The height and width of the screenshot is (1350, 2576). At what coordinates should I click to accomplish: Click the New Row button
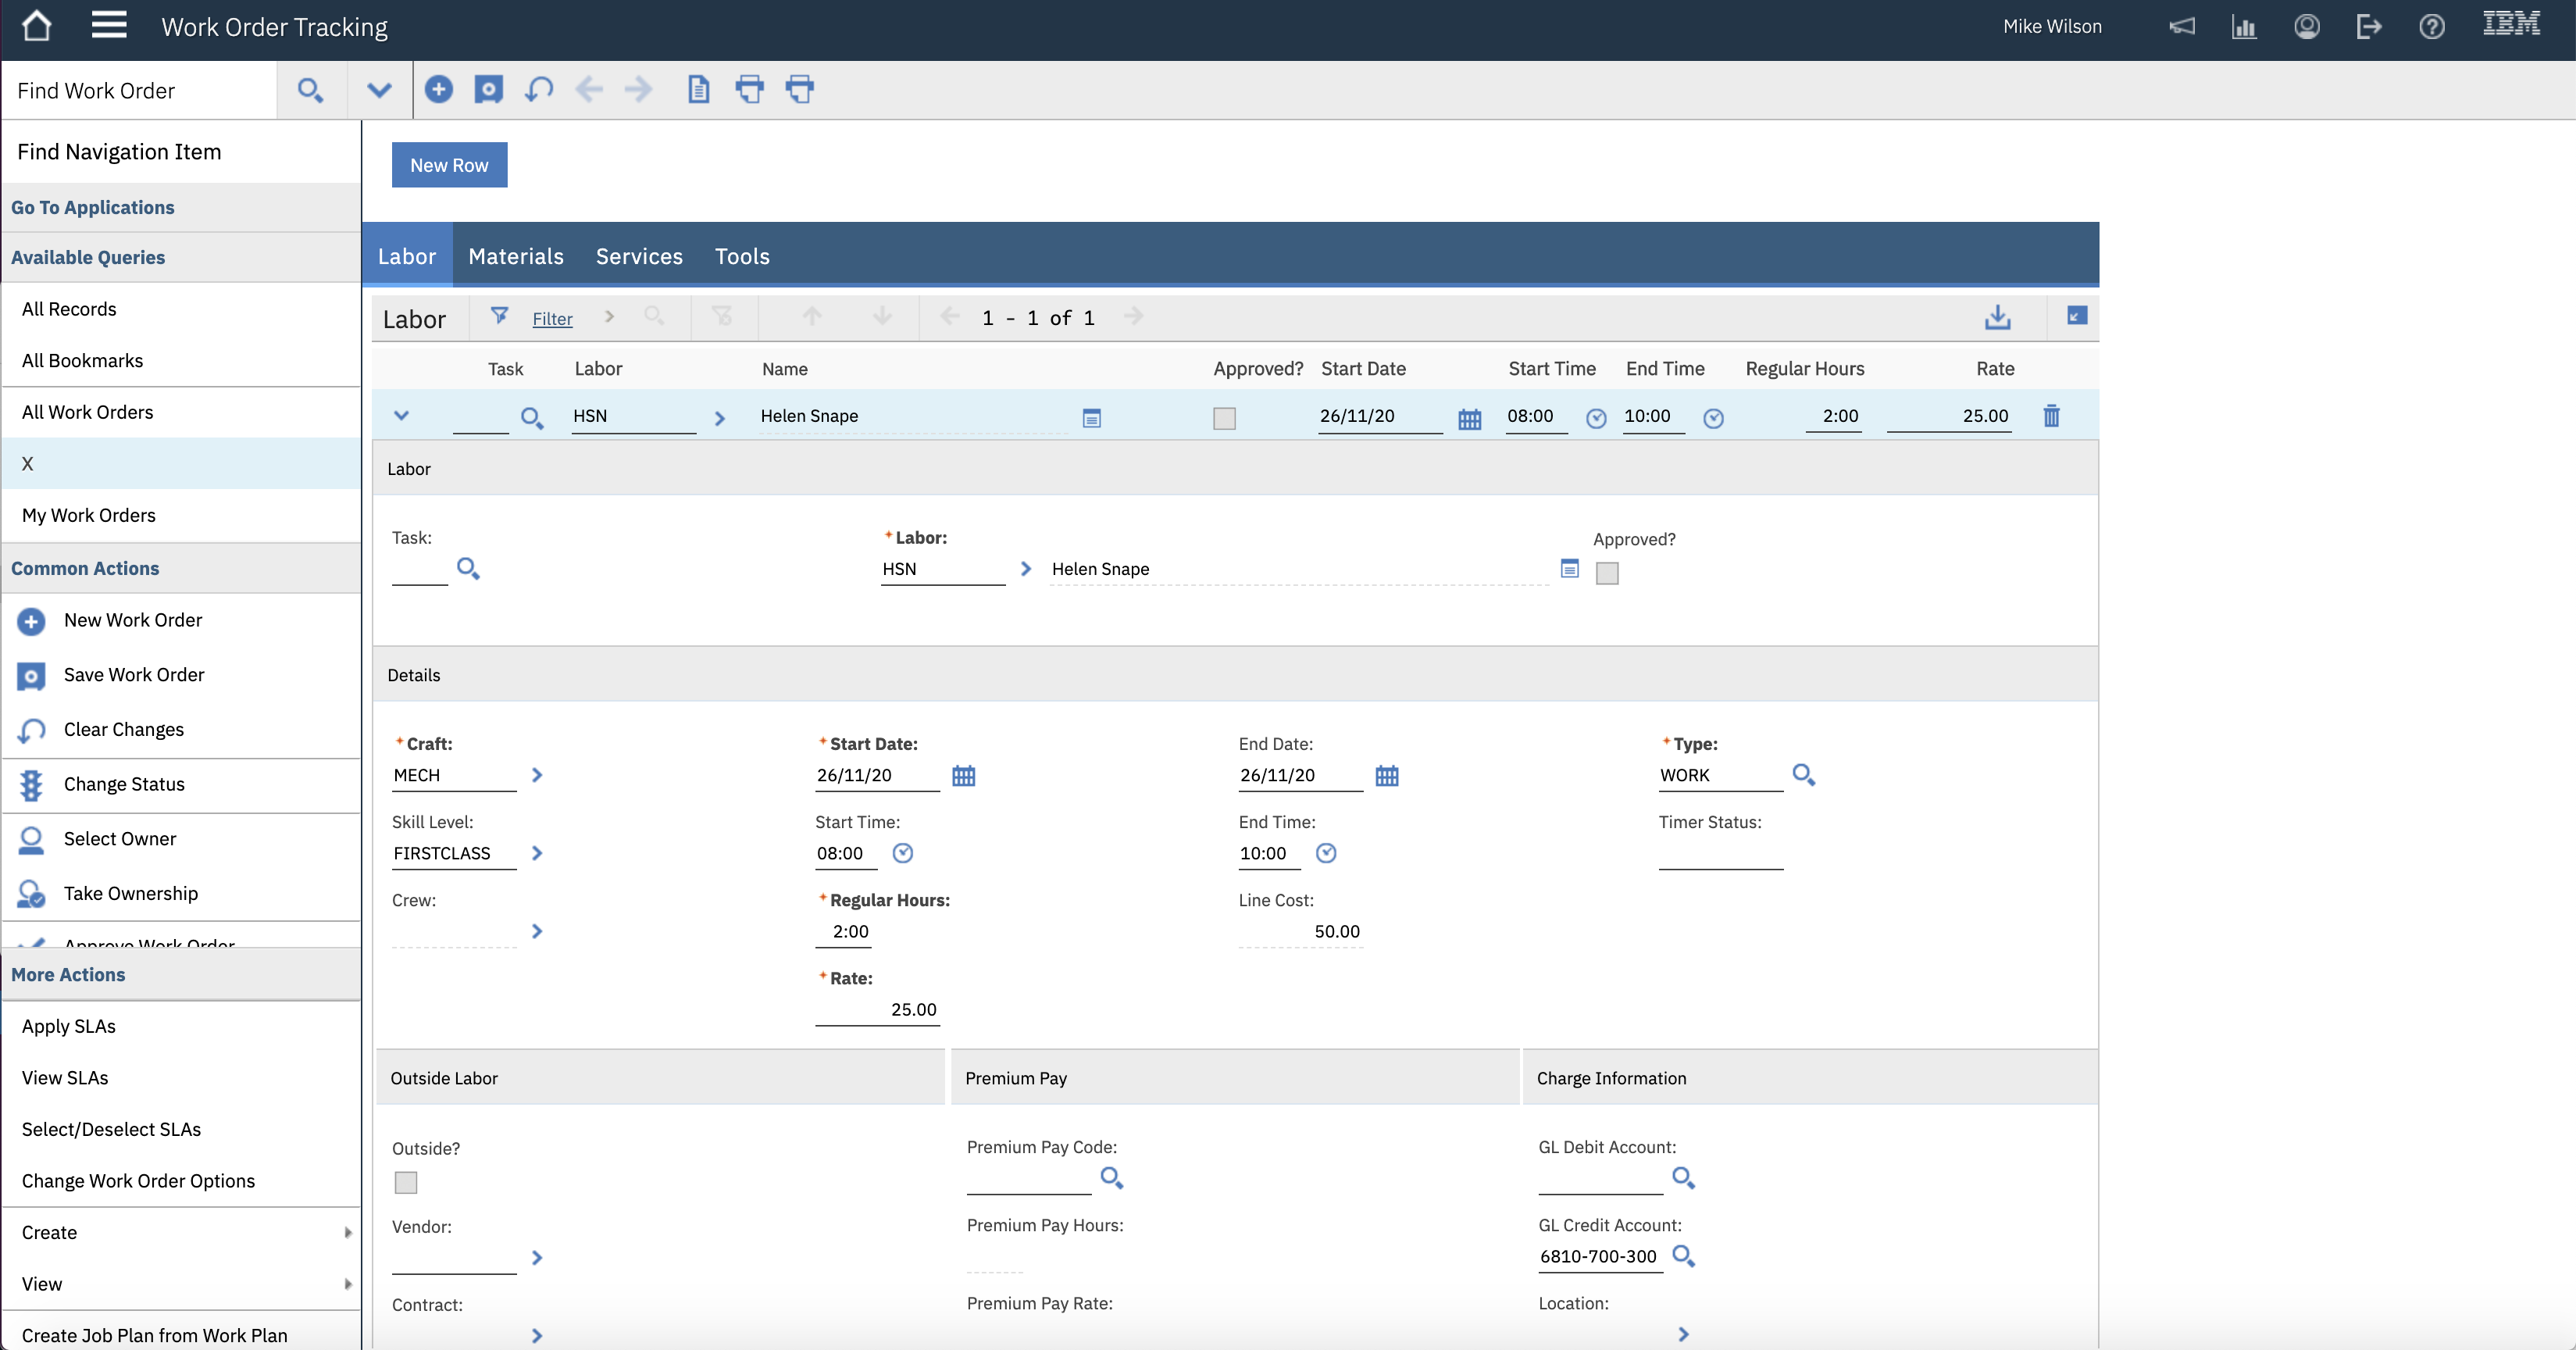click(448, 164)
